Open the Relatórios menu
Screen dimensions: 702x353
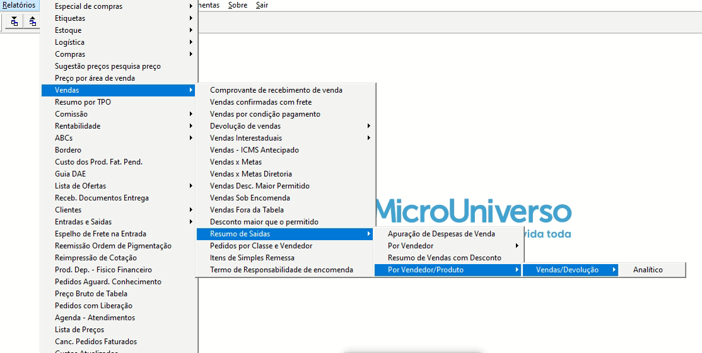(19, 6)
